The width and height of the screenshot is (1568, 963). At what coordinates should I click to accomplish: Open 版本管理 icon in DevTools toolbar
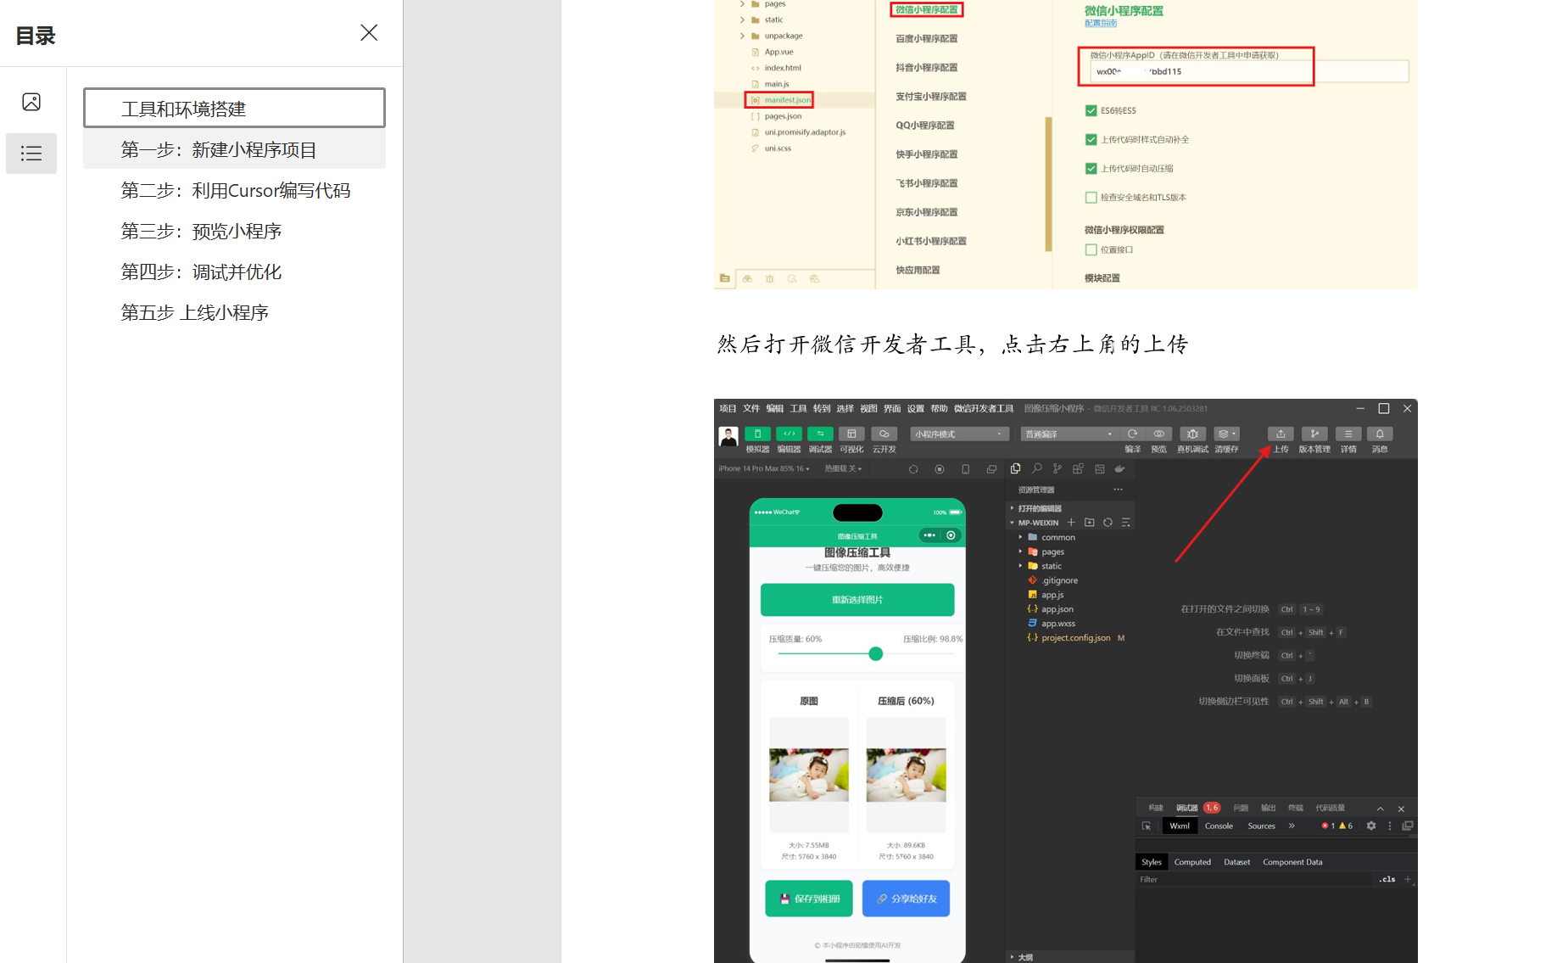pos(1314,434)
